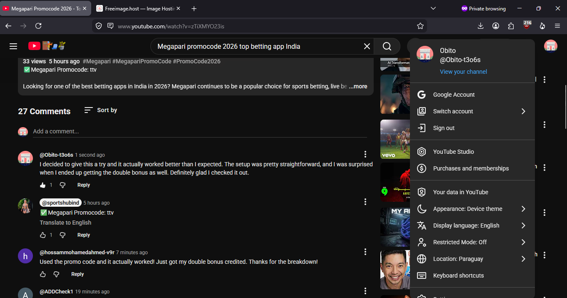
Task: Visit the @sportshubind channel name
Action: point(60,203)
